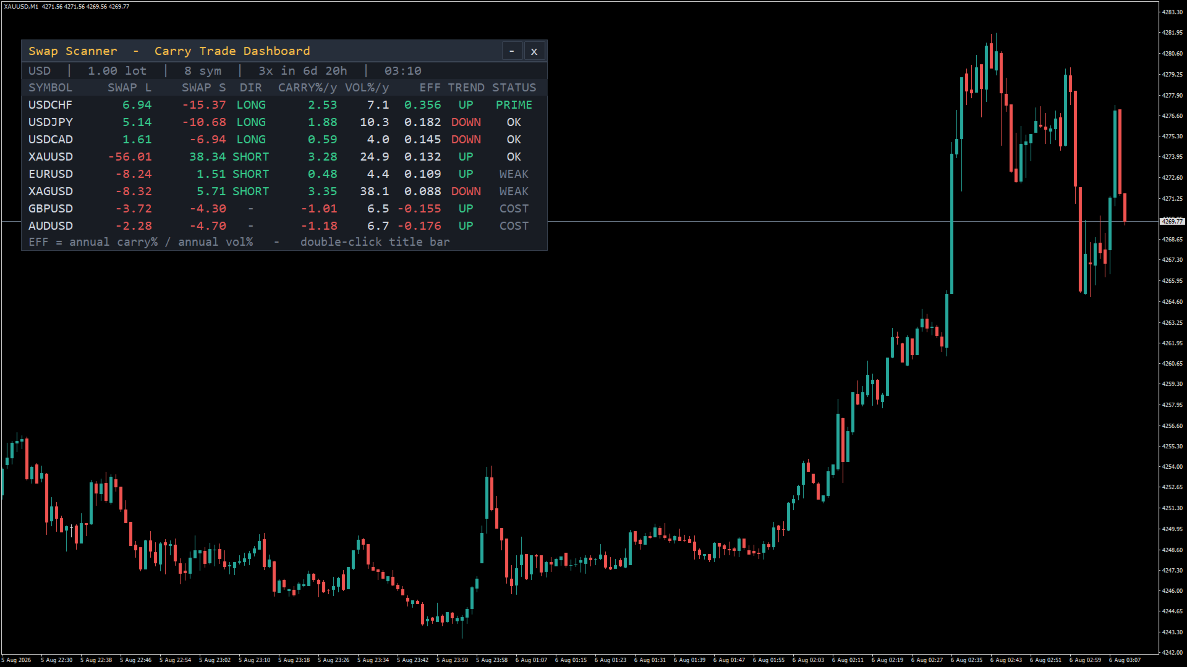Click the COST status for AUDUSD
Viewport: 1187px width, 667px height.
514,226
